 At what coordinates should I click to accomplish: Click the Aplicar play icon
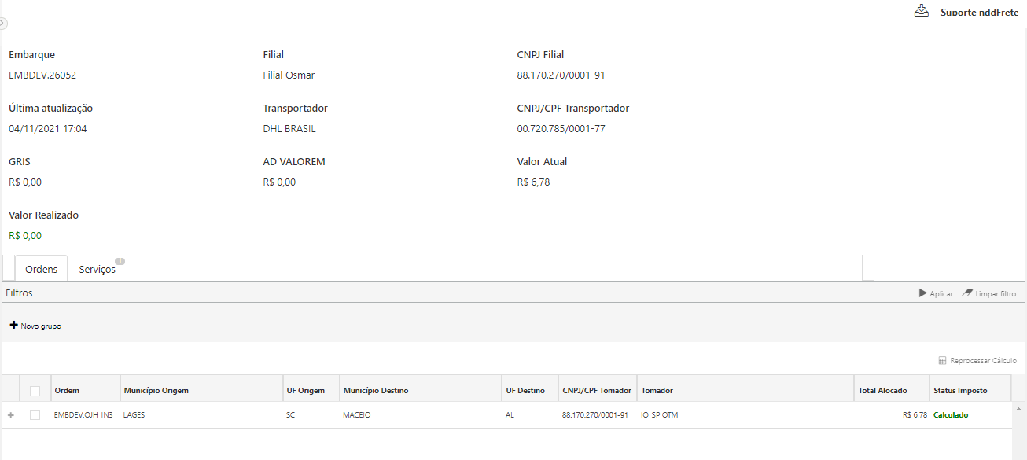click(x=923, y=293)
